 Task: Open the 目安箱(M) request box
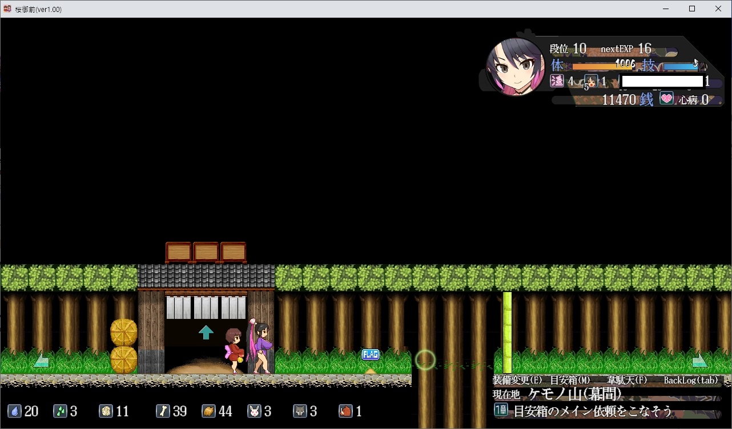pos(570,380)
